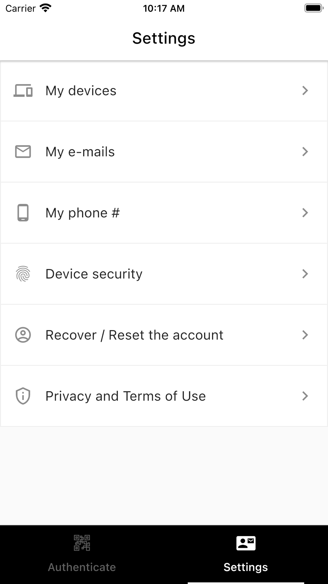Expand Privacy and Terms of Use chevron
This screenshot has width=328, height=584.
coord(305,396)
